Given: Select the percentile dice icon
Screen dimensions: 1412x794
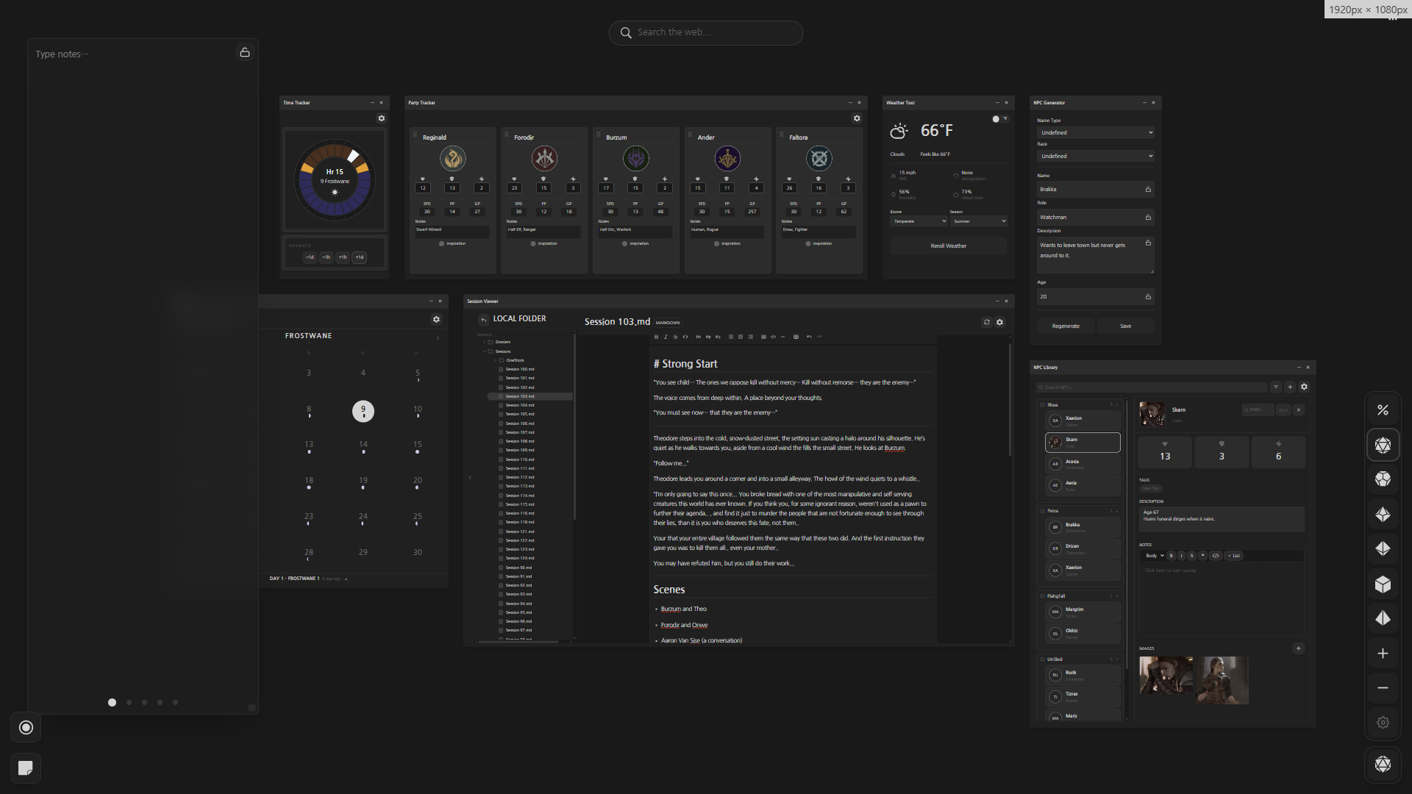Looking at the screenshot, I should pos(1383,410).
